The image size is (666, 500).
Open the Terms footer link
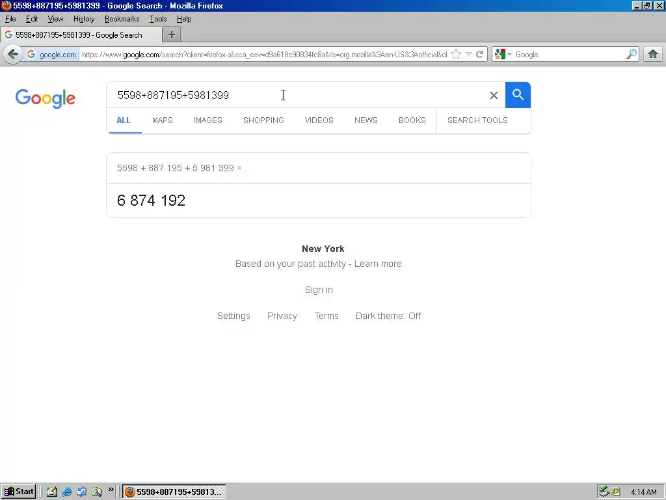[326, 316]
